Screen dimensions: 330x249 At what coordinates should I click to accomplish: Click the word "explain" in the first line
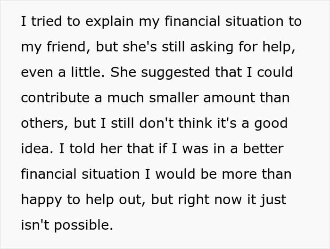pyautogui.click(x=109, y=22)
